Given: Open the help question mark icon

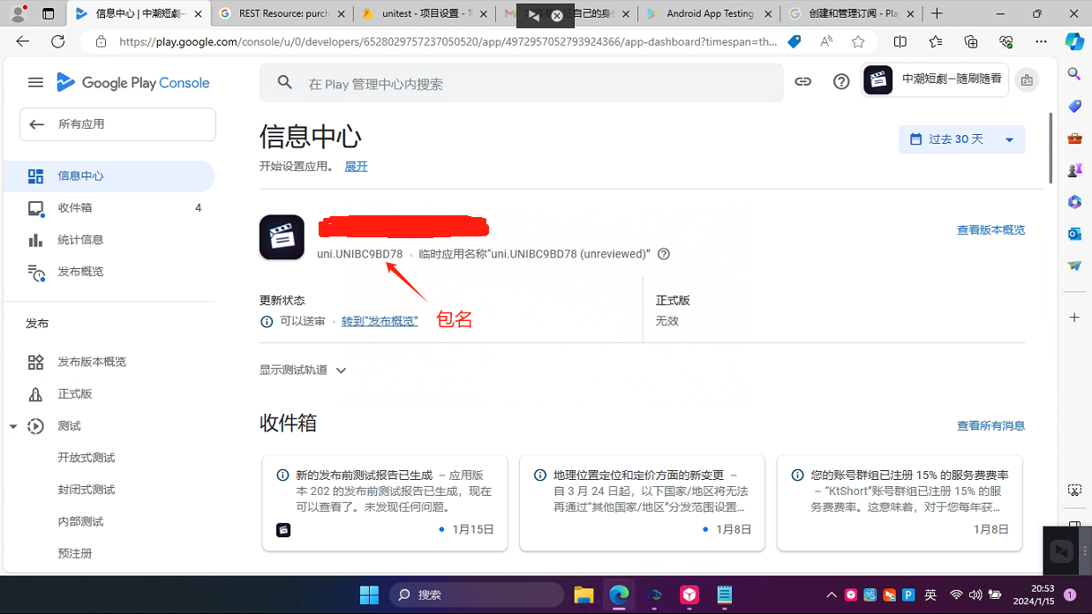Looking at the screenshot, I should (x=841, y=82).
